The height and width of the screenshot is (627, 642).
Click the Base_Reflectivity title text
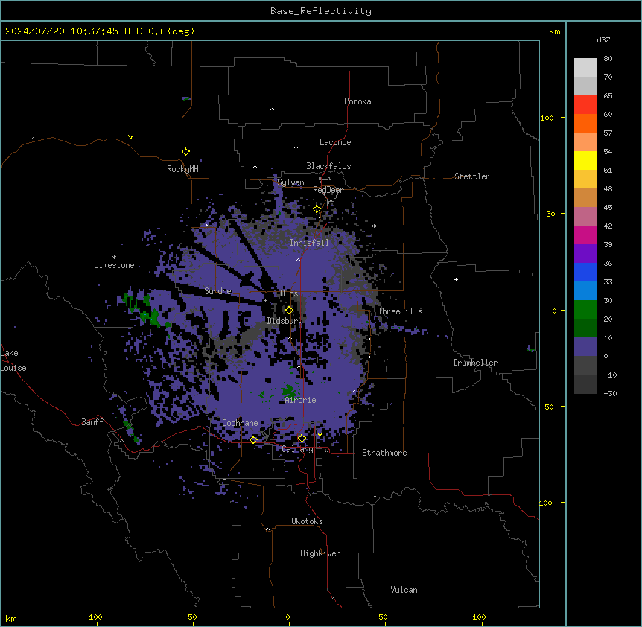(321, 11)
